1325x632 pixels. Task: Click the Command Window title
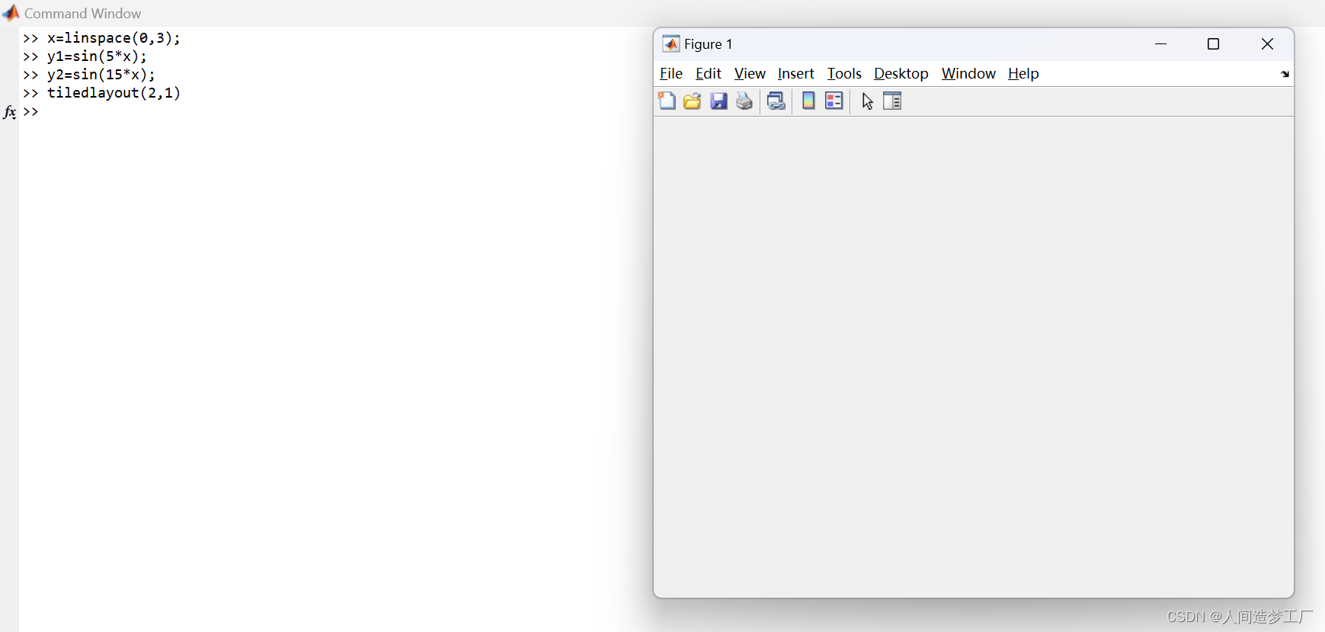[x=82, y=13]
